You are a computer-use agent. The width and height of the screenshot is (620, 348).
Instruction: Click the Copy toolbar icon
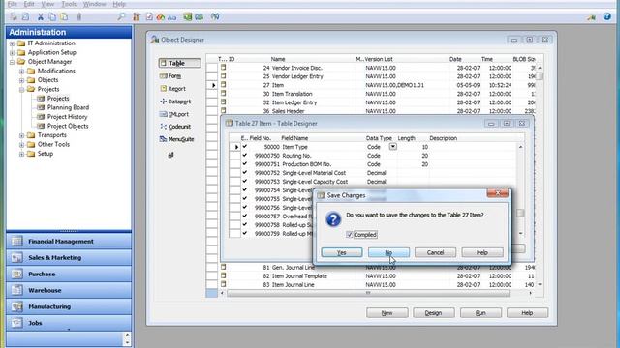(x=52, y=17)
